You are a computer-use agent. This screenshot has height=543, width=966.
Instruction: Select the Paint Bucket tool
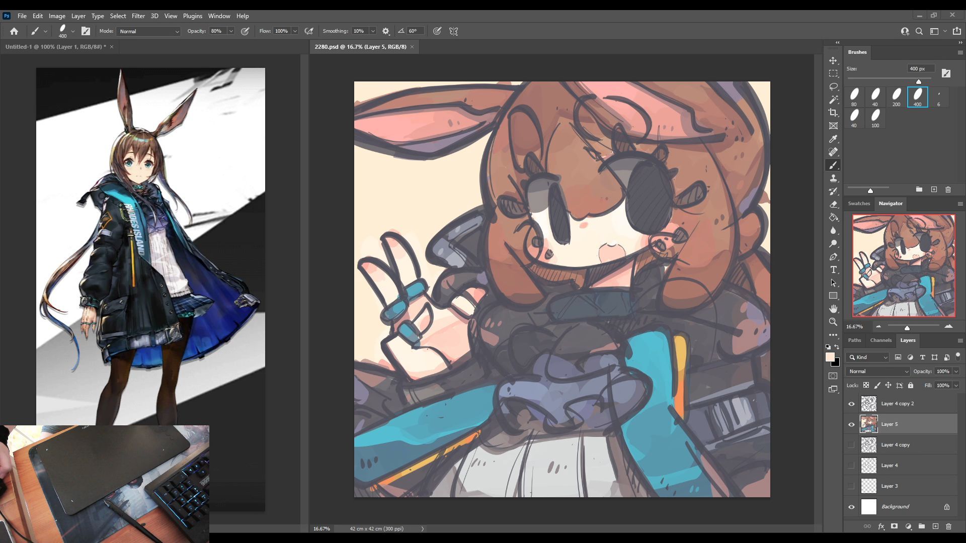tap(833, 218)
